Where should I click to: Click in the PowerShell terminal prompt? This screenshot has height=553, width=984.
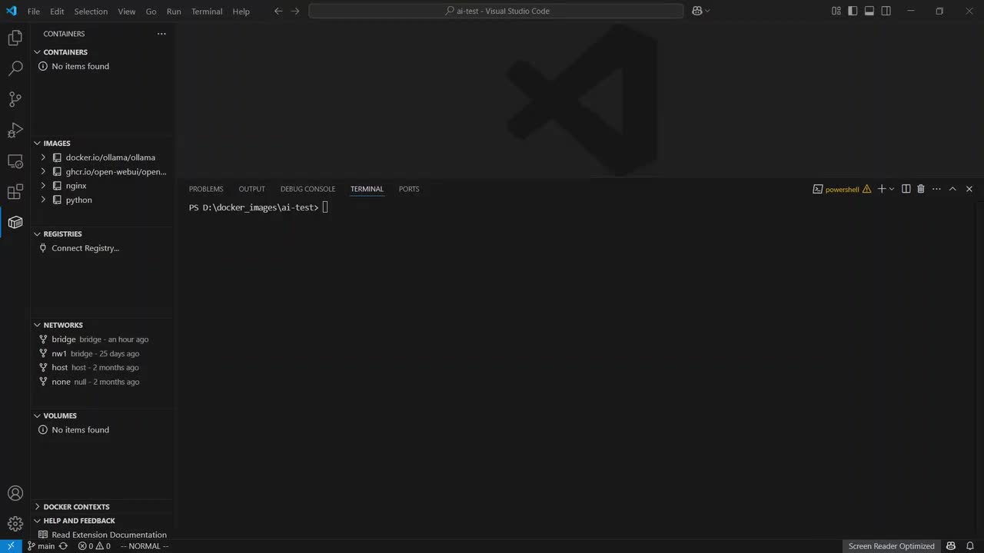coord(326,207)
